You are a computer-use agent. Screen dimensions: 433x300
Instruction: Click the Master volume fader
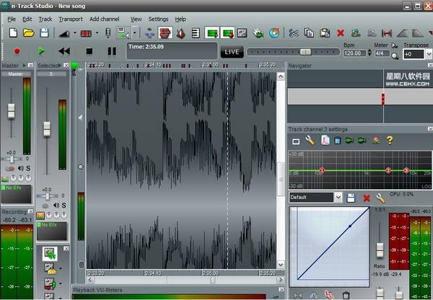[11, 110]
